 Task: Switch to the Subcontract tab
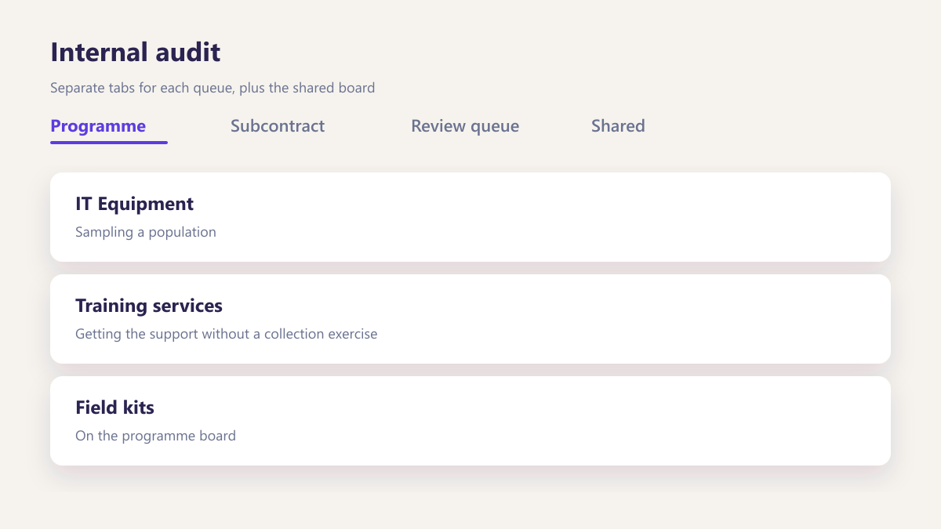coord(278,126)
